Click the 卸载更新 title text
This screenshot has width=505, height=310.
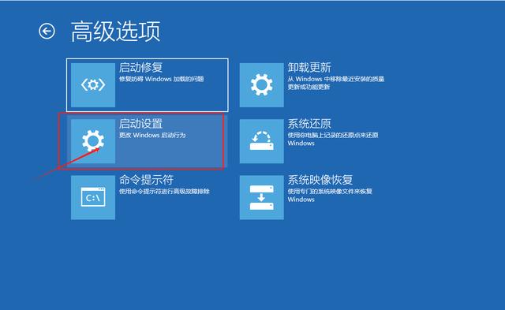point(309,68)
